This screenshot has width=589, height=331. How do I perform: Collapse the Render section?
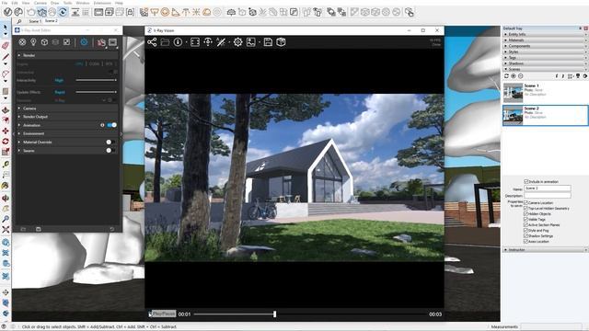coord(67,55)
